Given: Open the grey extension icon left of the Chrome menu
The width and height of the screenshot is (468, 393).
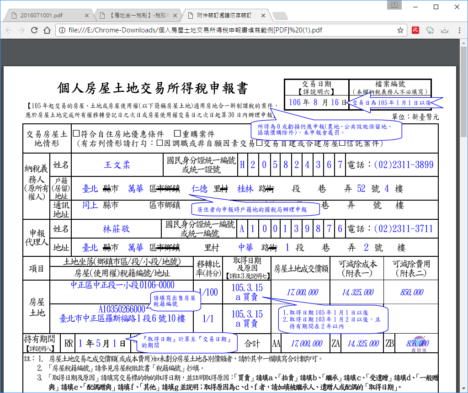Looking at the screenshot, I should (444, 30).
